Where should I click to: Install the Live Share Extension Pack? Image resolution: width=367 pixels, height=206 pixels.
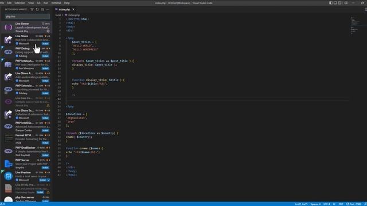coord(45,118)
